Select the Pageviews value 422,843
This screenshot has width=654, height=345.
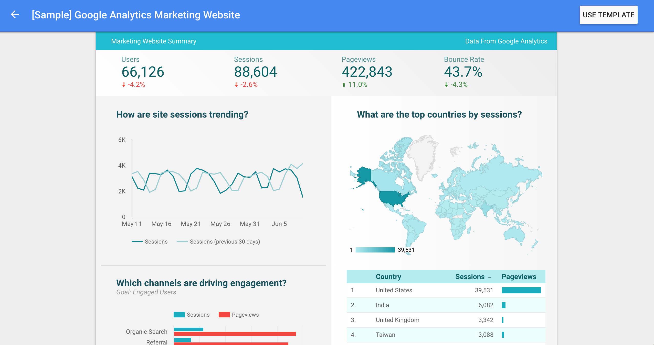pyautogui.click(x=367, y=72)
